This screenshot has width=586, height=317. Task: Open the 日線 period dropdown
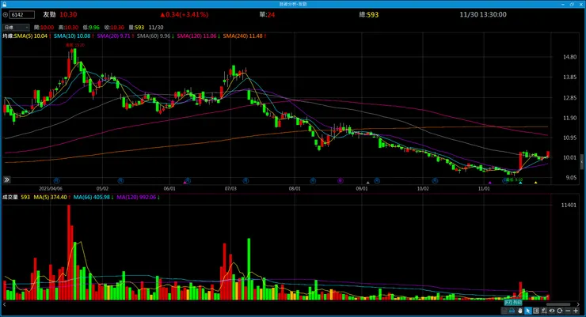click(16, 28)
